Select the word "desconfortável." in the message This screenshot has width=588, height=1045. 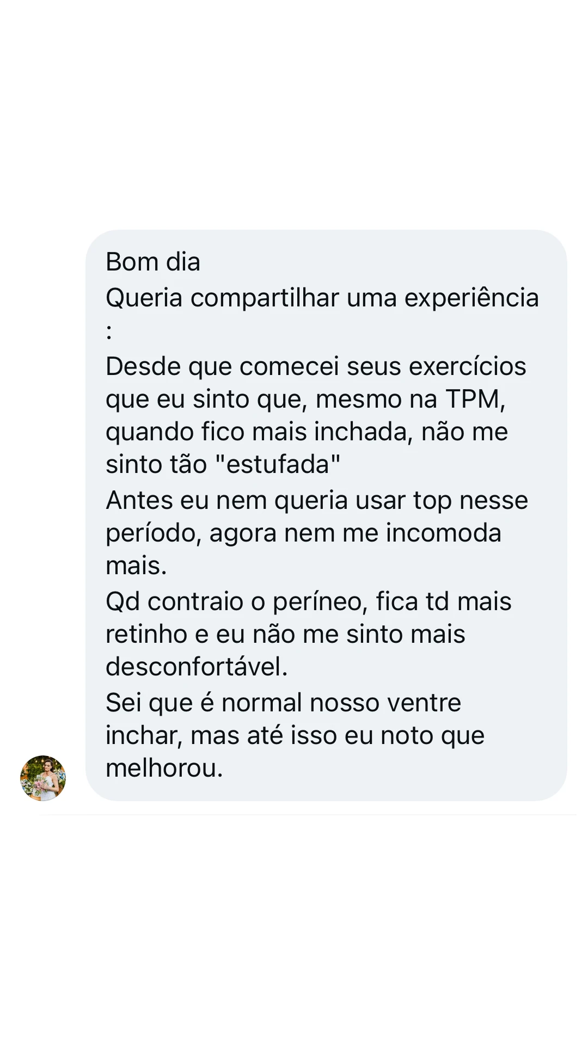[x=197, y=667]
